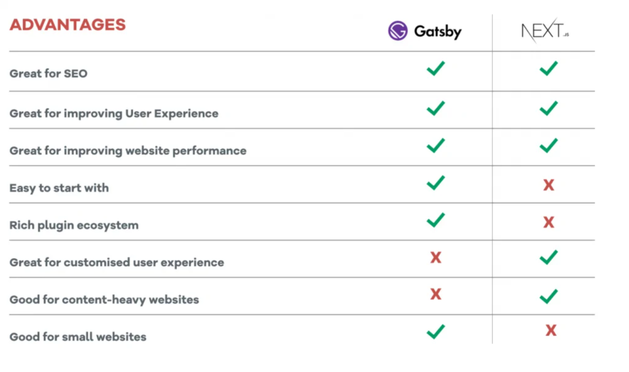The image size is (629, 372).
Task: Select 'Rich plugin ecosystem' row label
Action: [x=74, y=226]
